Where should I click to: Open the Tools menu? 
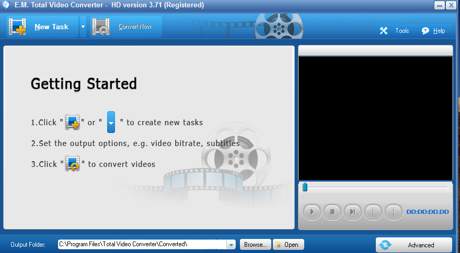tap(402, 31)
